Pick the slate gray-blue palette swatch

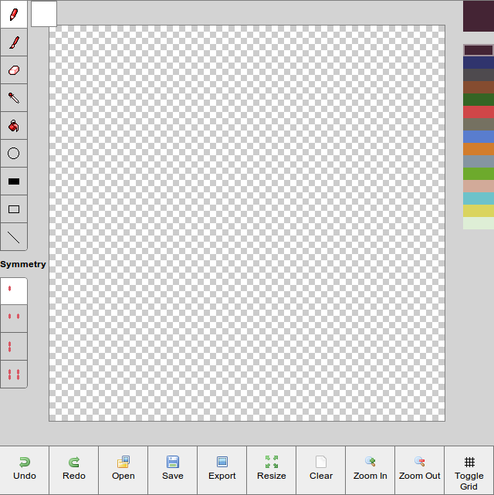point(479,161)
